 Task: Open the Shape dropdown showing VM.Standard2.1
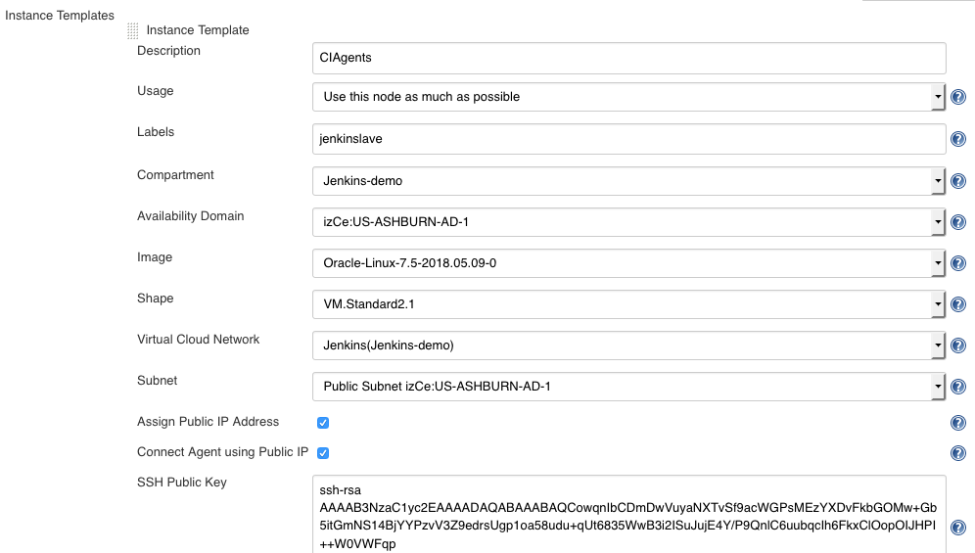coord(627,304)
